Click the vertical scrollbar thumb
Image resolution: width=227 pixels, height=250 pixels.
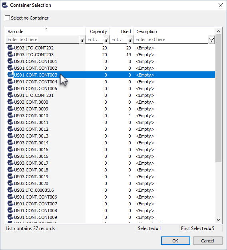pyautogui.click(x=218, y=98)
